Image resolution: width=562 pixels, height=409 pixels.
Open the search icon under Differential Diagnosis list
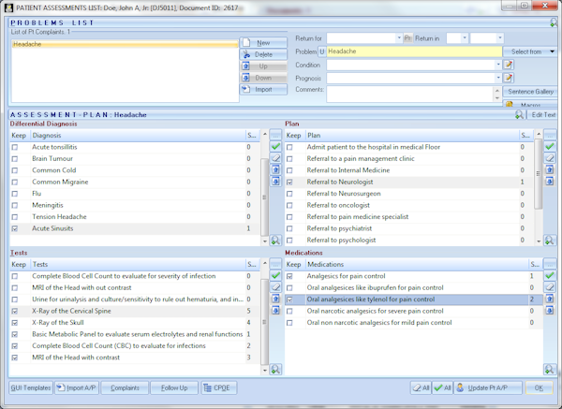(x=275, y=240)
